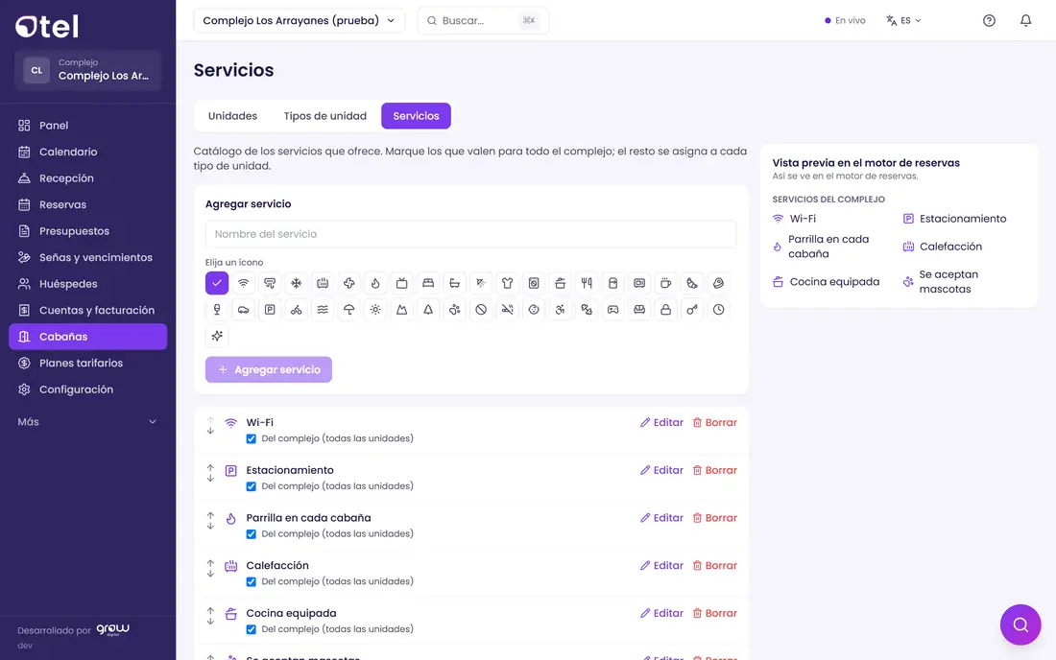Screen dimensions: 1056x660
Task: Pick the waves icon
Action: [x=323, y=310]
